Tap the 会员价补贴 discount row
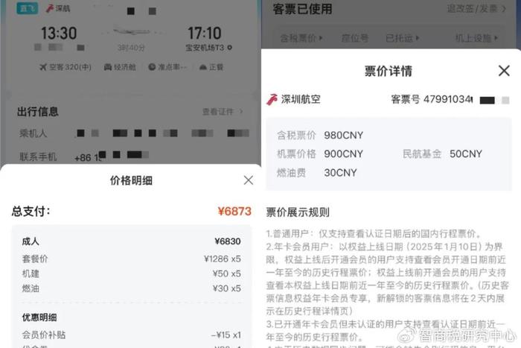This screenshot has width=521, height=348. tap(131, 335)
